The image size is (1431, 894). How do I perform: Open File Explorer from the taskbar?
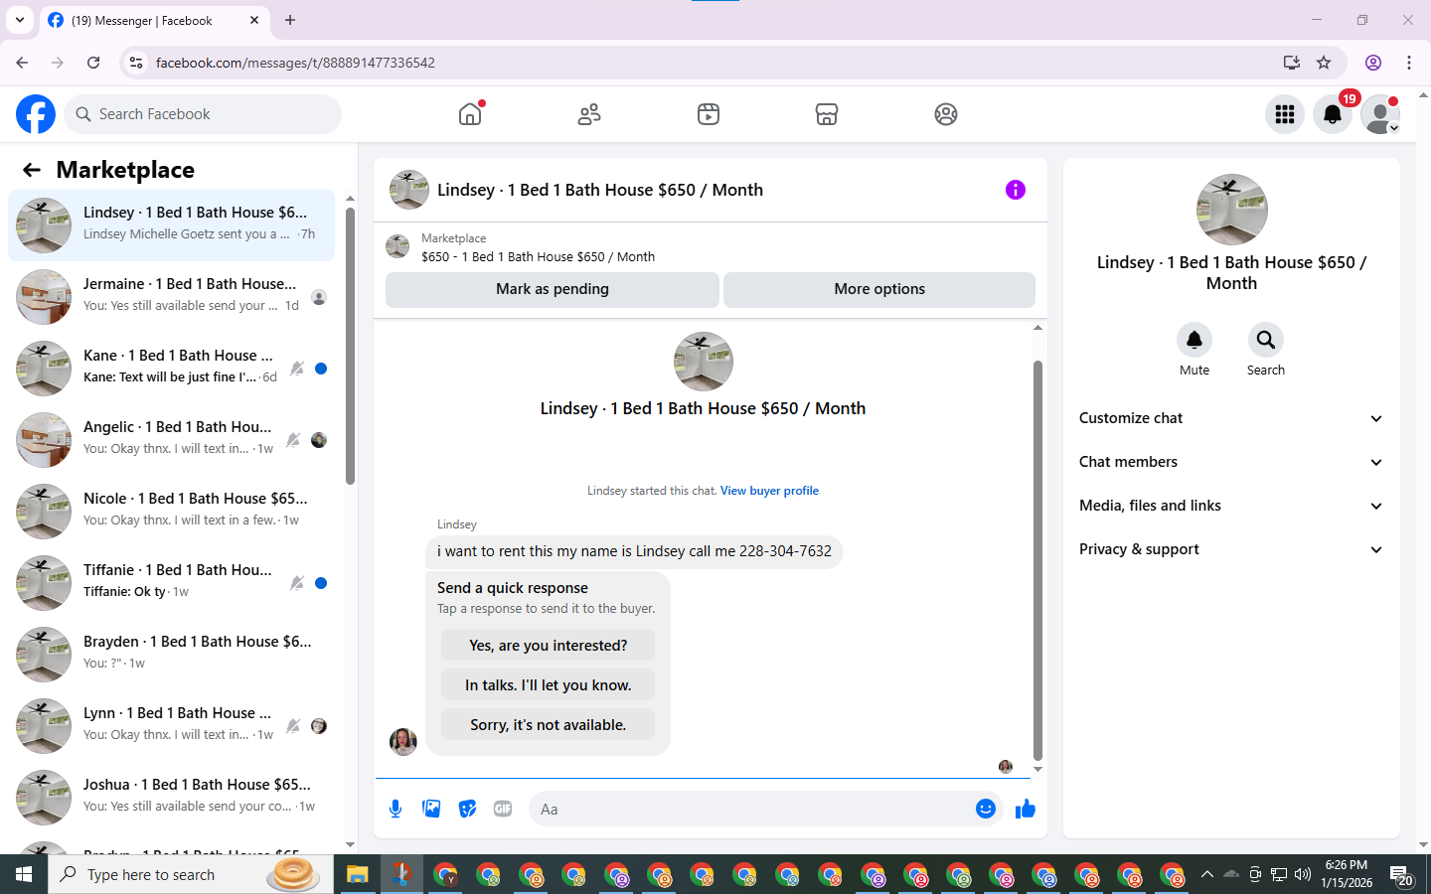point(357,874)
